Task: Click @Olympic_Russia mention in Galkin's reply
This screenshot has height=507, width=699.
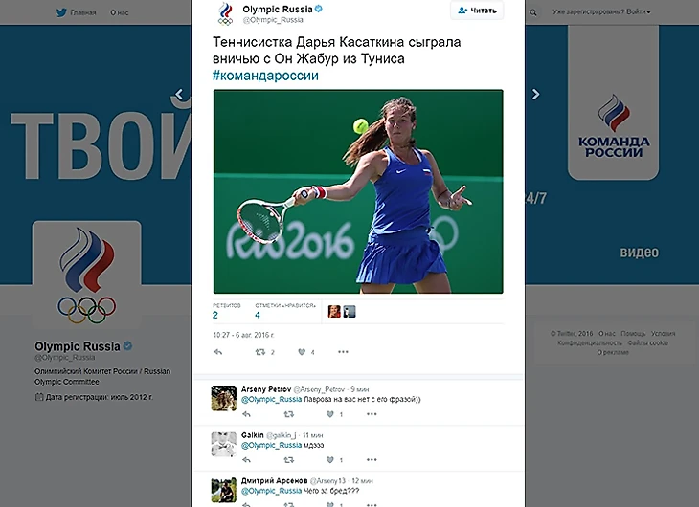Action: [272, 445]
